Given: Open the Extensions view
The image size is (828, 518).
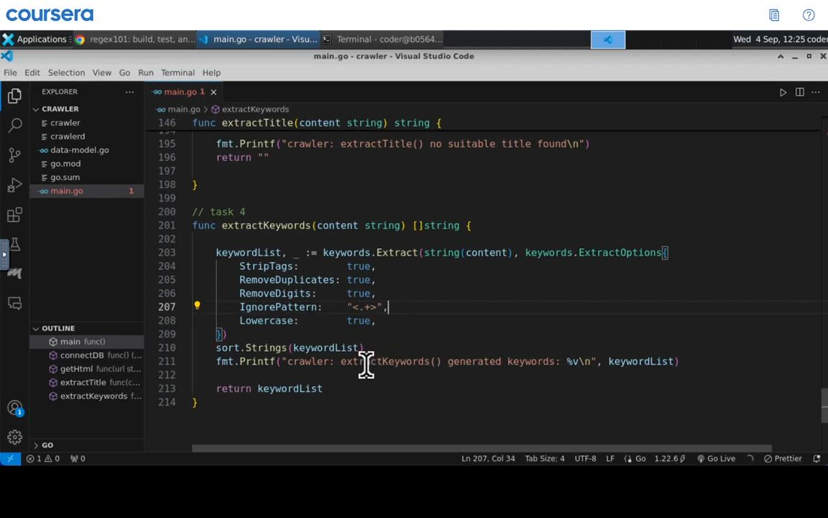Looking at the screenshot, I should tap(15, 215).
